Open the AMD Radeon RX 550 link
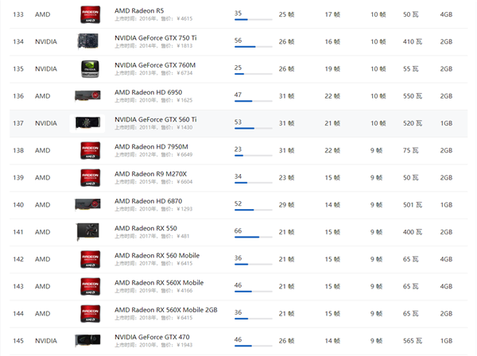This screenshot has width=477, height=356. pyautogui.click(x=145, y=228)
